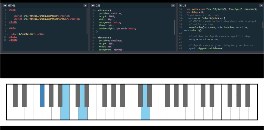The image size is (264, 130).
Task: Click the div id="container" line
Action: point(28,34)
